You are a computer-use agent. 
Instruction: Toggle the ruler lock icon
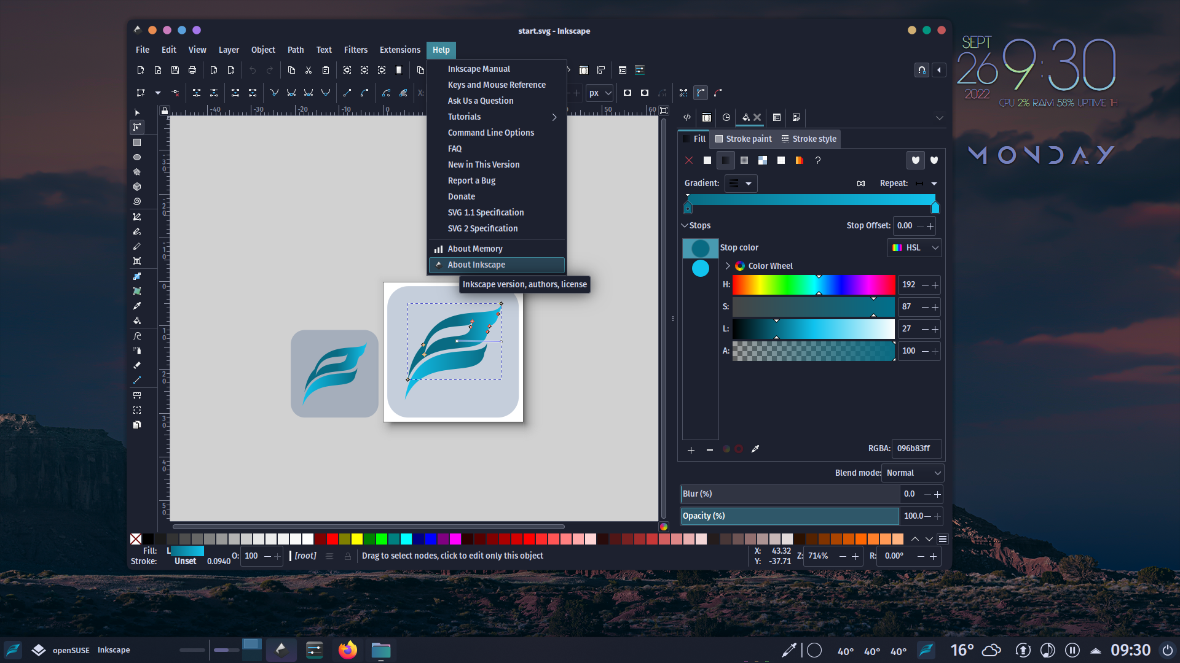coord(164,110)
